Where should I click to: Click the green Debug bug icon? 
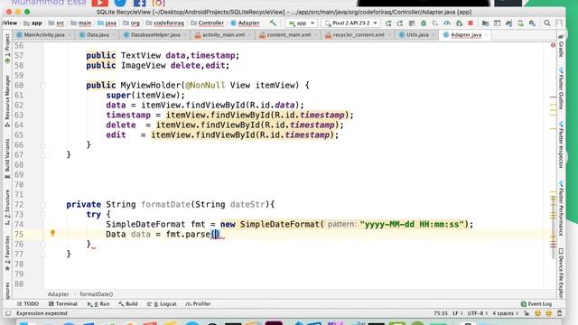pyautogui.click(x=424, y=23)
